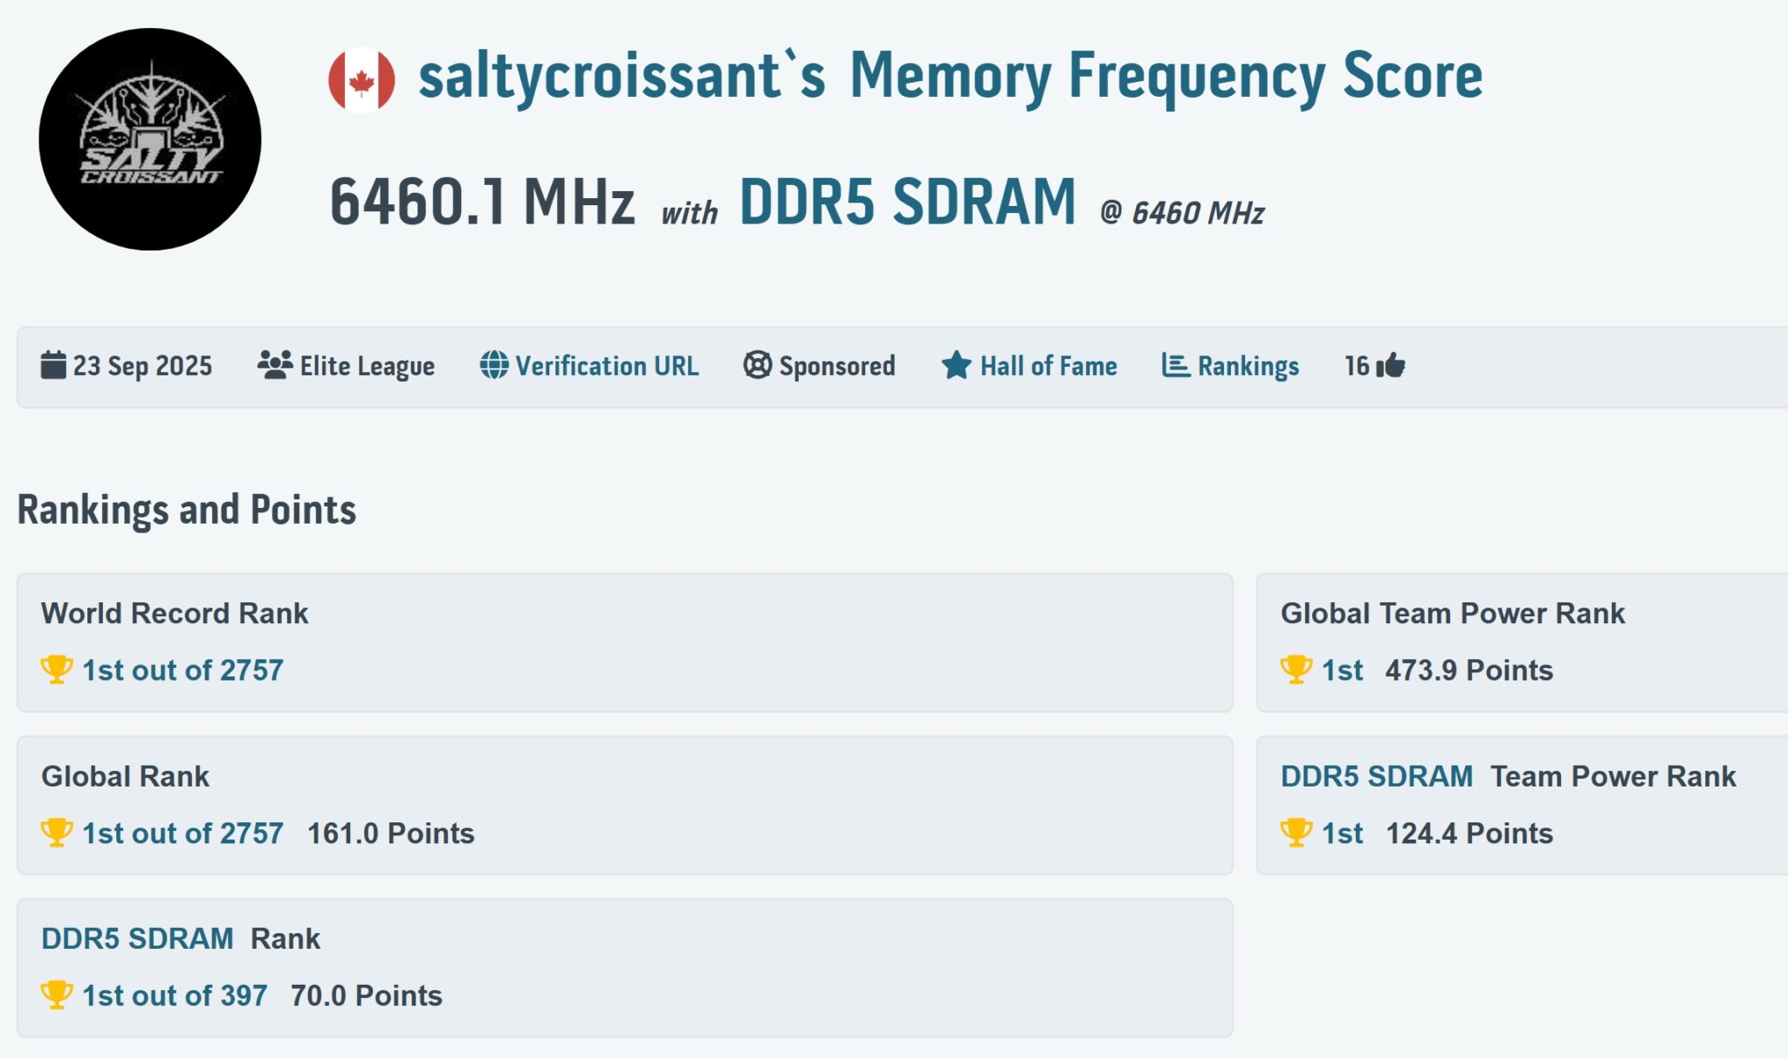Screen dimensions: 1788x1058
Task: Click the globe icon for Verification URL
Action: point(494,365)
